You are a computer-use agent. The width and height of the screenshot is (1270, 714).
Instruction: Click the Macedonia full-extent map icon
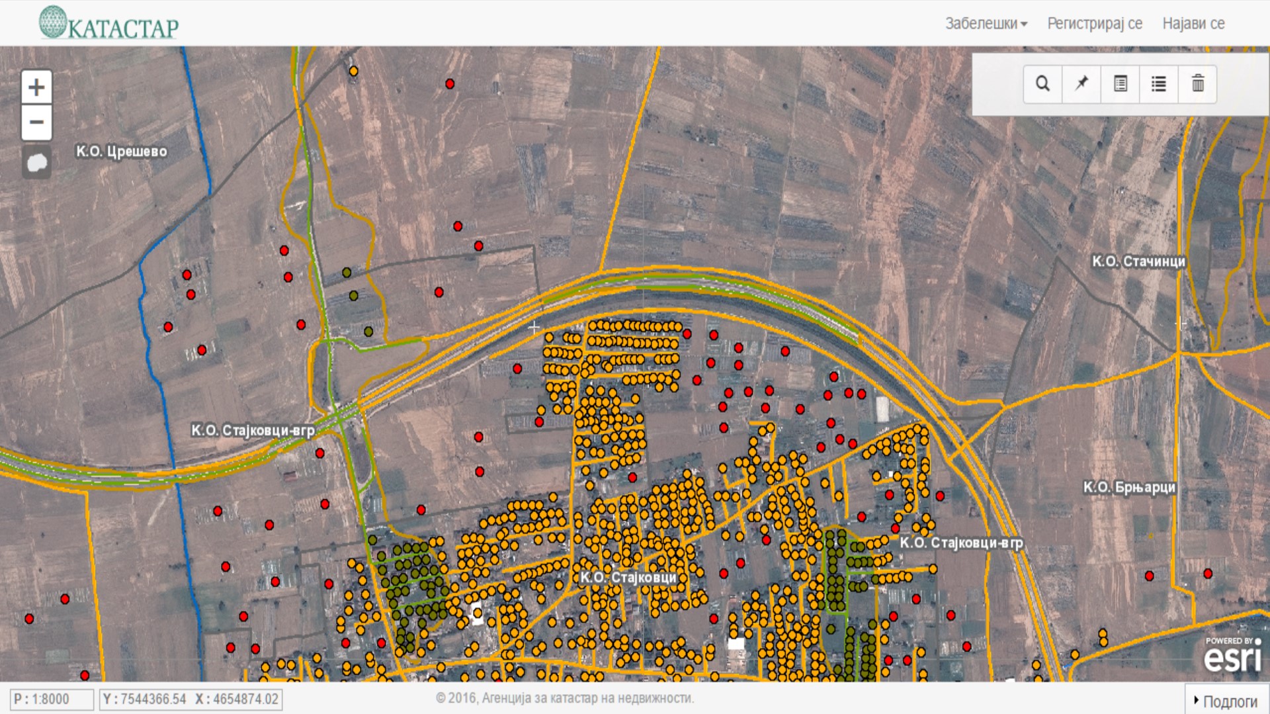point(36,162)
